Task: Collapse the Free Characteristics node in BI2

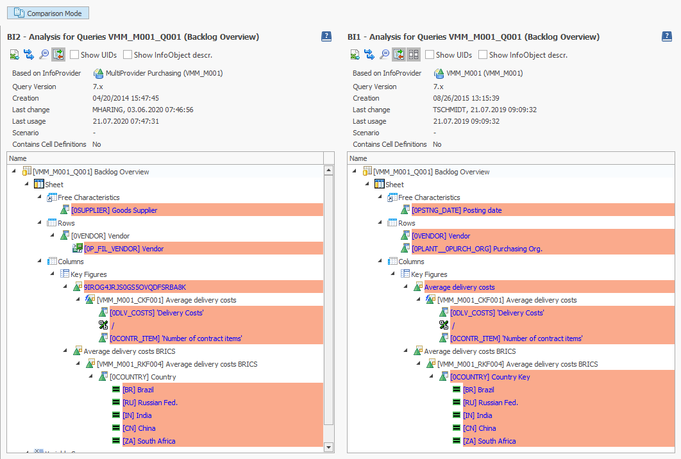Action: [x=38, y=197]
